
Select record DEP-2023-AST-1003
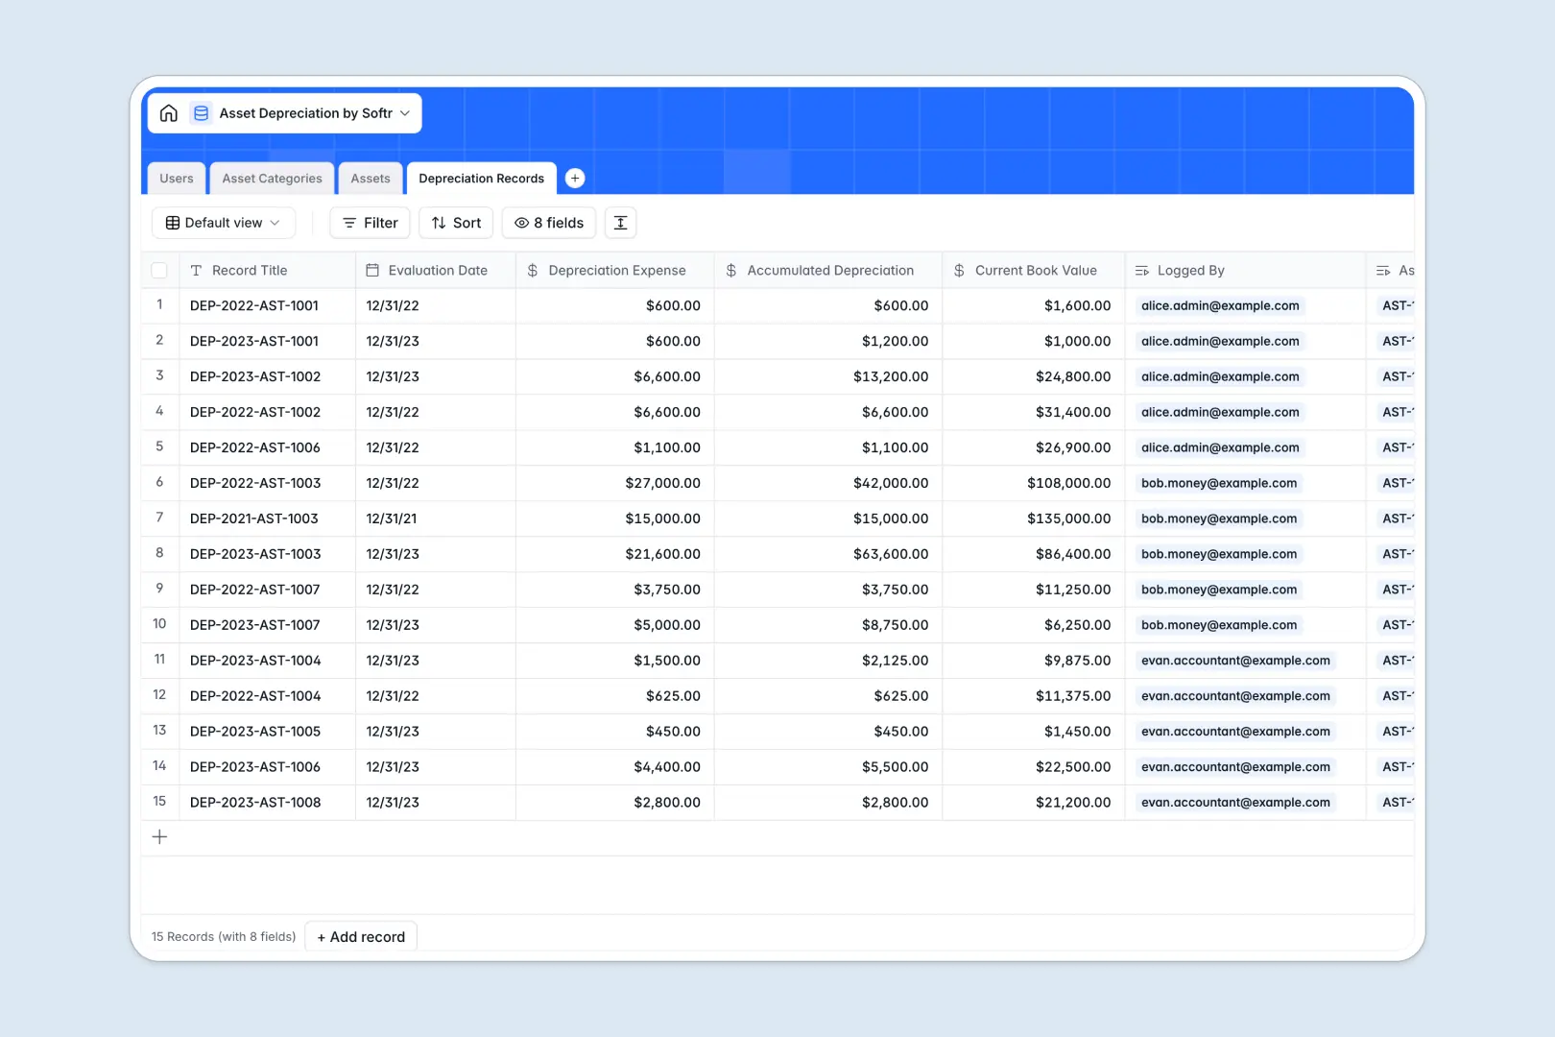pos(255,555)
